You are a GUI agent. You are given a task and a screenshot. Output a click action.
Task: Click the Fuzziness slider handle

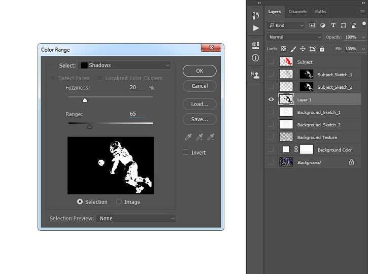[85, 100]
